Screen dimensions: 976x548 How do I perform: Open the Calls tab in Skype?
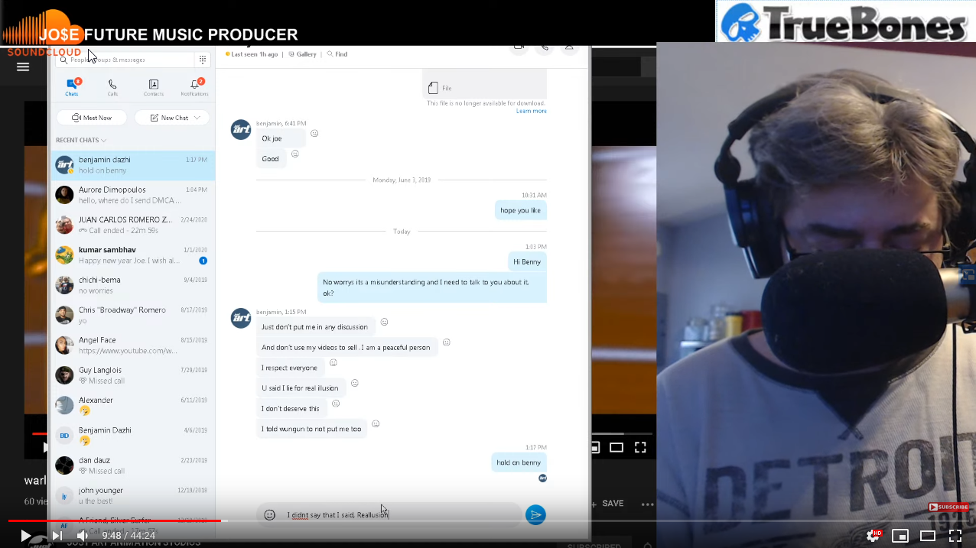tap(112, 87)
